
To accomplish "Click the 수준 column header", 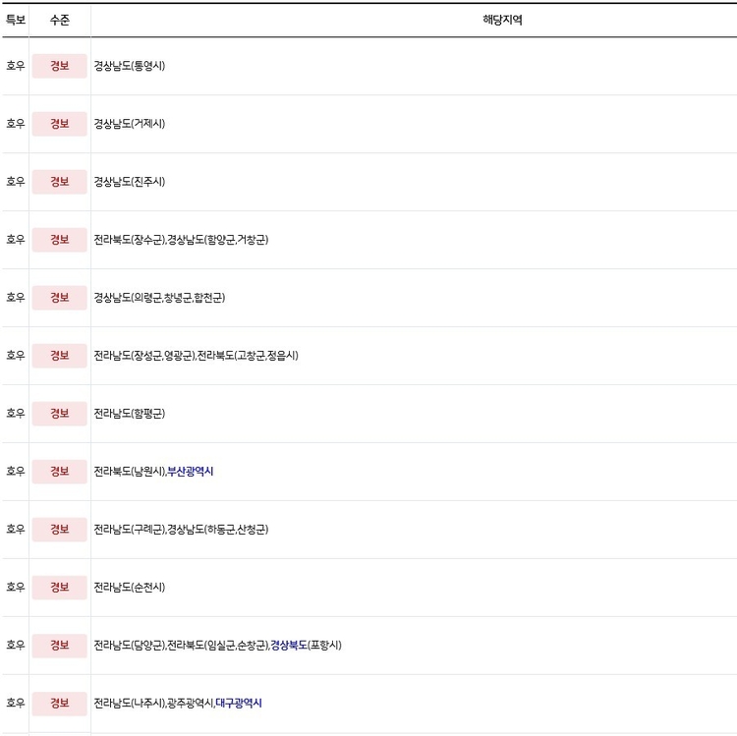I will point(60,20).
